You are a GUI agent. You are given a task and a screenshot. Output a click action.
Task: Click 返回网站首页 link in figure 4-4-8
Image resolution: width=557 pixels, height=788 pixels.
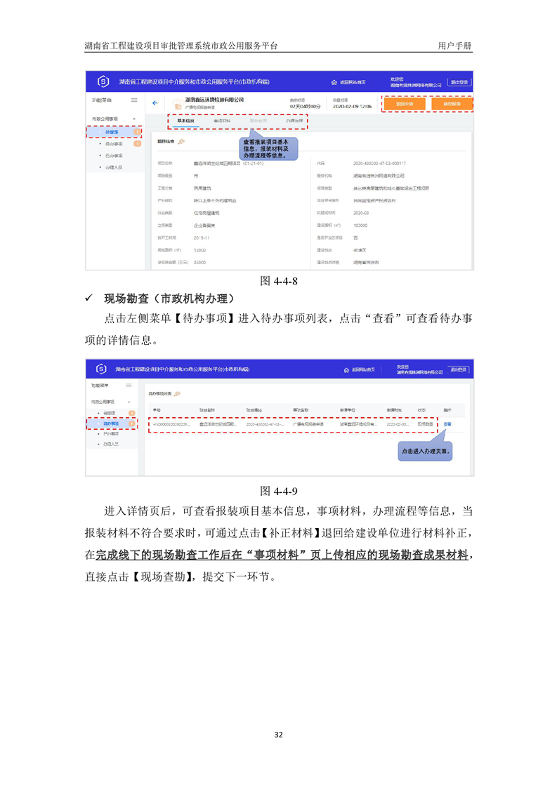353,82
